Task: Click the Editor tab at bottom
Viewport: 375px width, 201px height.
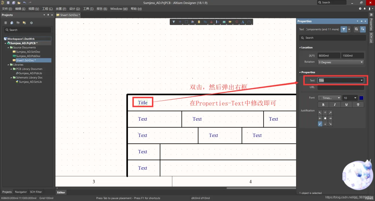Action: click(x=61, y=192)
